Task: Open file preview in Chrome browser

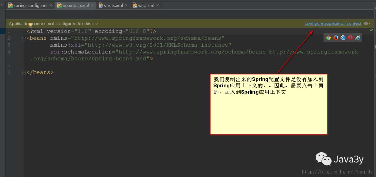Action: pos(328,37)
